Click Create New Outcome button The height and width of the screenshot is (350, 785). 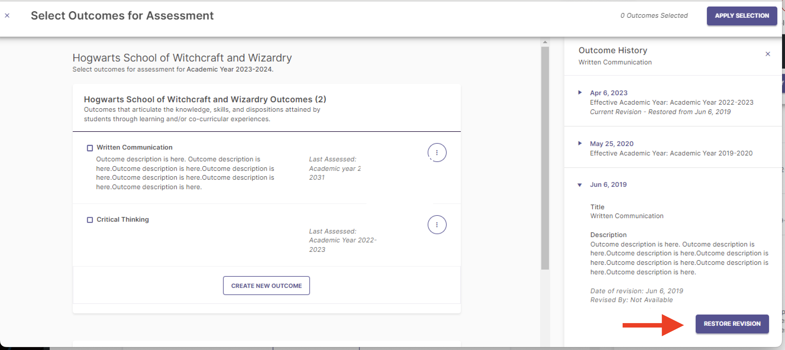pyautogui.click(x=266, y=286)
